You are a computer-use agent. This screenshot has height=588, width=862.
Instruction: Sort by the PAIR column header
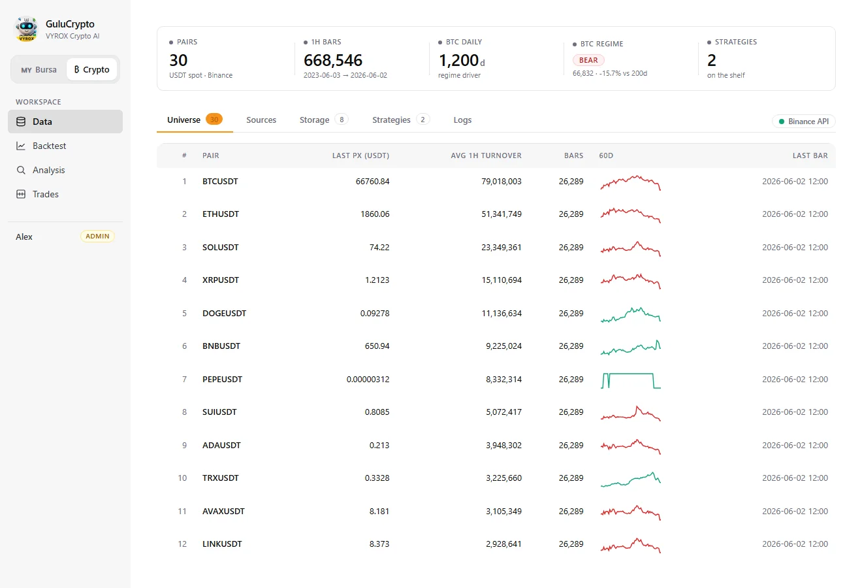(211, 155)
